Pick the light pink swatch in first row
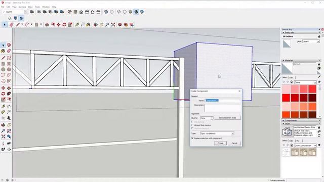Screen dimensions: 324x182 point(286,89)
